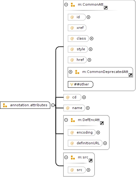This screenshot has height=177, width=136.
Task: Expand the m:CommonDeprecatedAtt group
Action: pyautogui.click(x=70, y=72)
